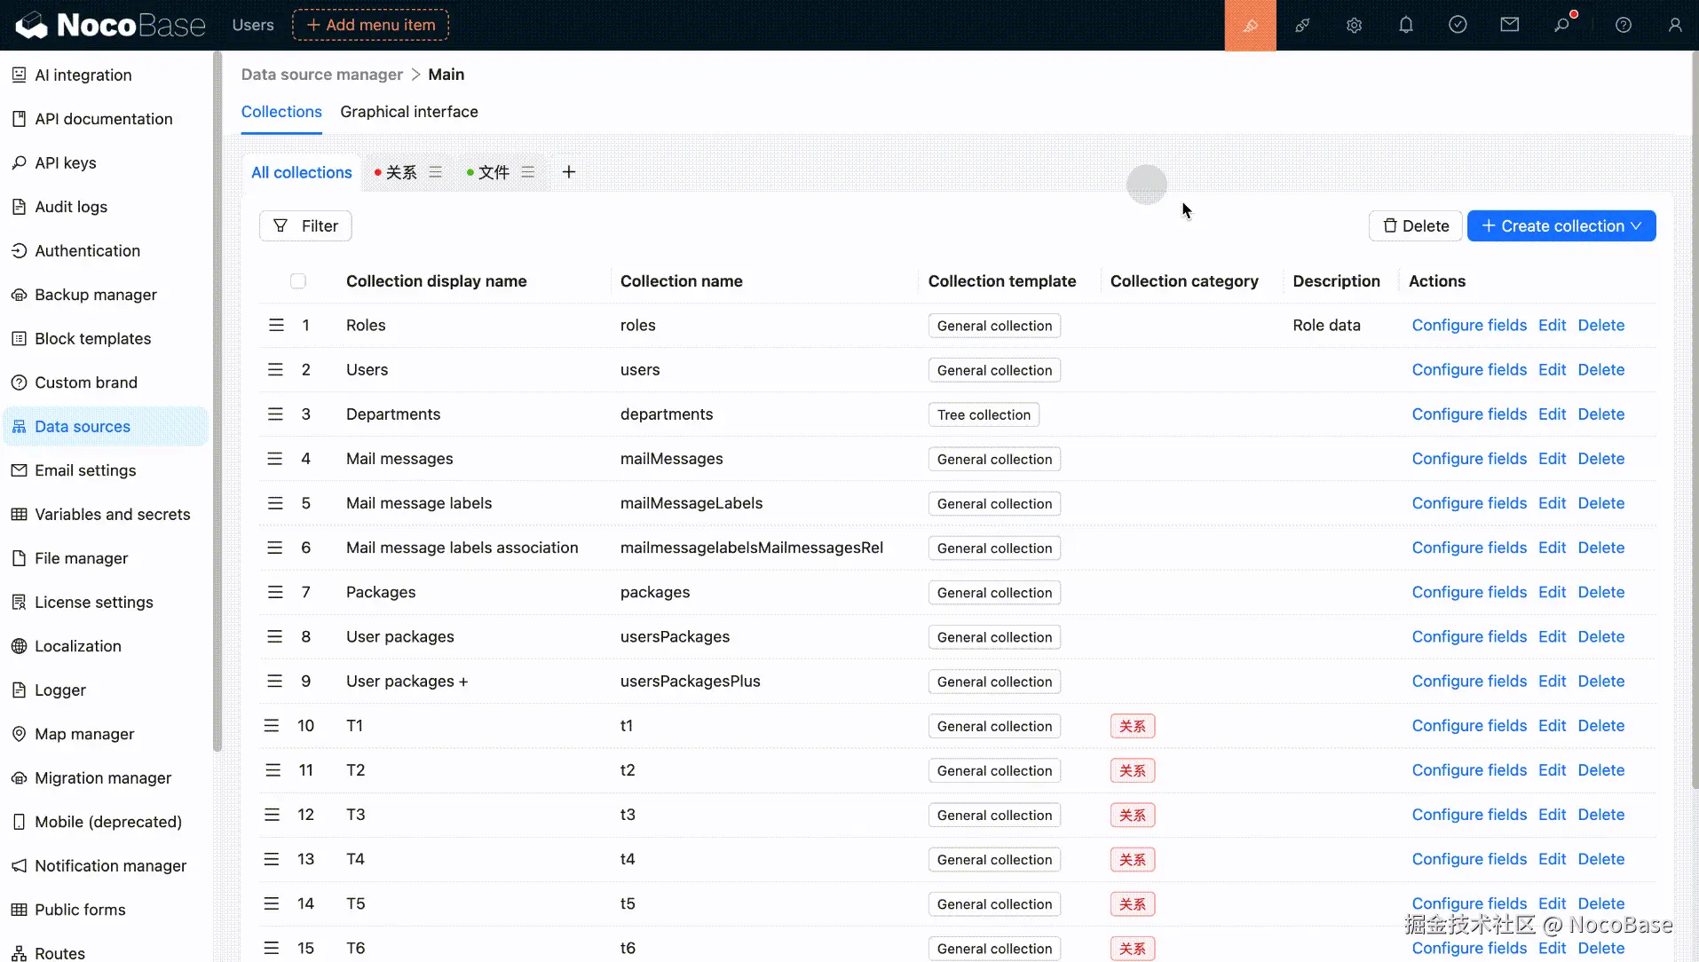The width and height of the screenshot is (1699, 962).
Task: Open the user profile icon
Action: [1674, 26]
